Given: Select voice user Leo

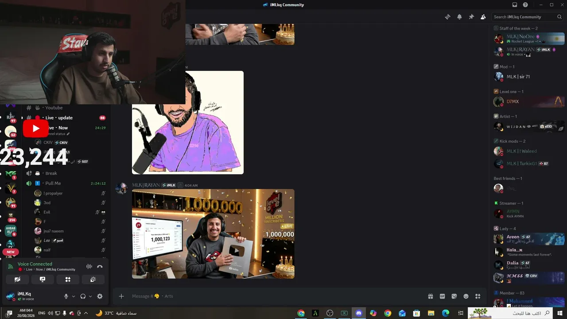Looking at the screenshot, I should pos(70,241).
